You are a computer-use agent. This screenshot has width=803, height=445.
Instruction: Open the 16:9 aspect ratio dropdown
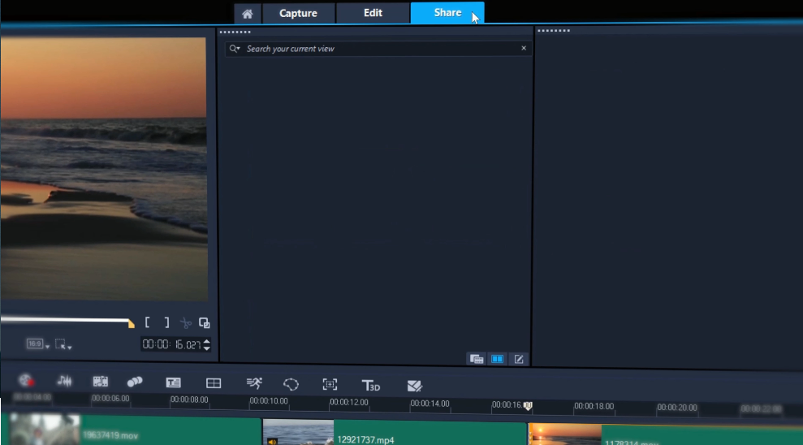tap(37, 344)
